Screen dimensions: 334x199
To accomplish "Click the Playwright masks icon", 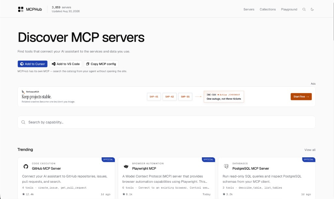I will coord(126,166).
